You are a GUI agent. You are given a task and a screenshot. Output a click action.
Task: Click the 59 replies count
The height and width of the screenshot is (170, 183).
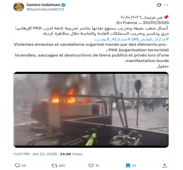(x=24, y=166)
